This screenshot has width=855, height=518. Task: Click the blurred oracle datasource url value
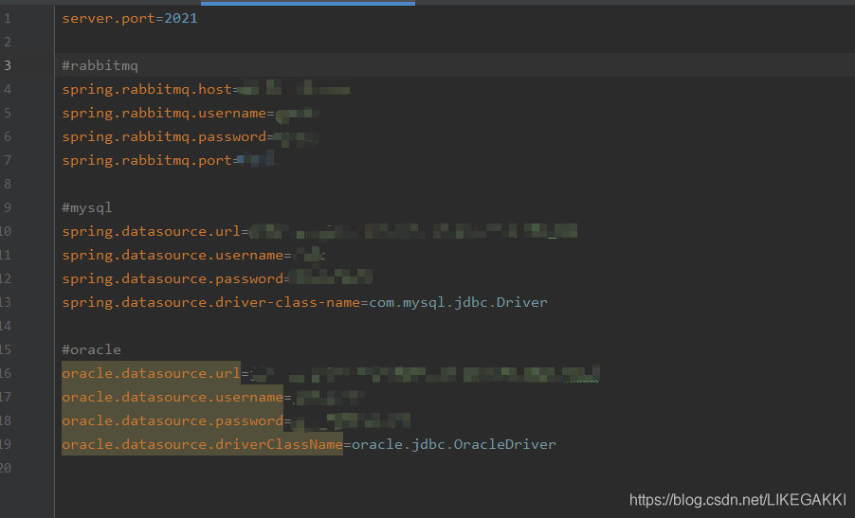point(425,374)
